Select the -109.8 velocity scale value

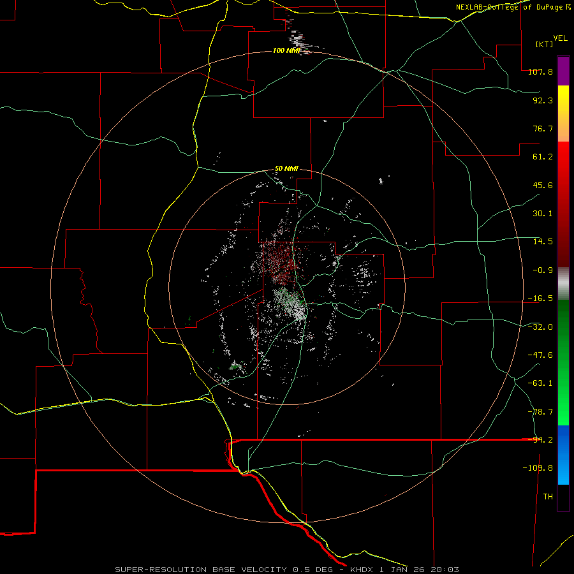(538, 468)
